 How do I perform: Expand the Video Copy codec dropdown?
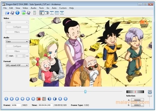(x=17, y=22)
